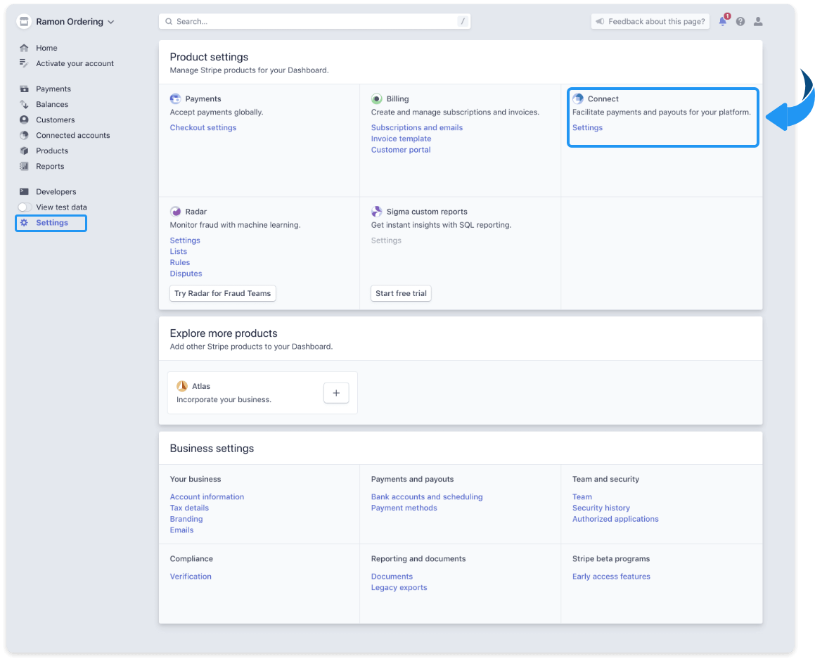
Task: Open Radar Rules link
Action: tap(180, 262)
